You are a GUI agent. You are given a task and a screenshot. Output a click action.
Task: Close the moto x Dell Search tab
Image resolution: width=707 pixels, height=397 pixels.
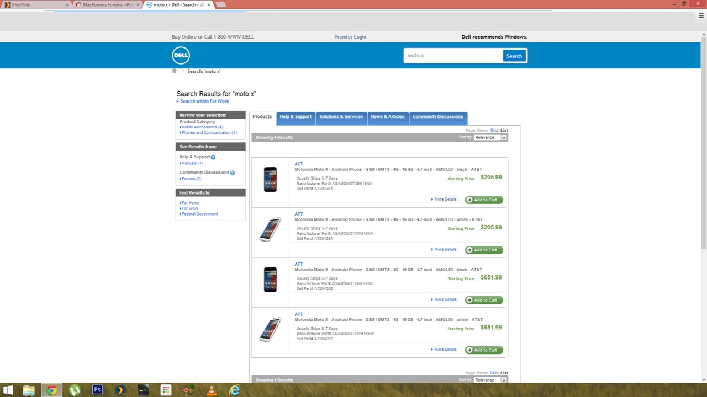point(209,4)
